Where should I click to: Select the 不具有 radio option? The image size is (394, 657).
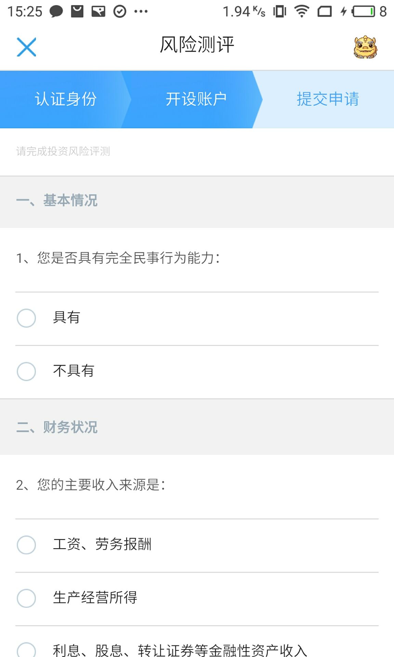click(x=197, y=372)
